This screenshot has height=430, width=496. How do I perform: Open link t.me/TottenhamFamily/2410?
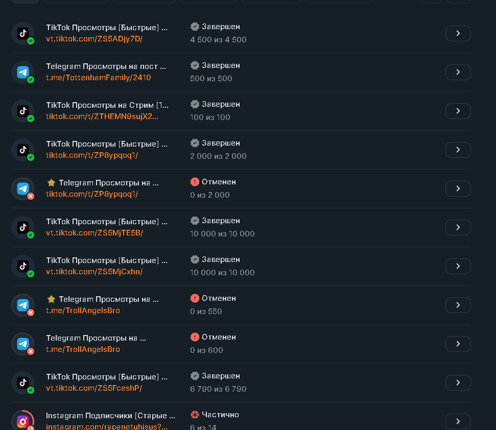(99, 78)
